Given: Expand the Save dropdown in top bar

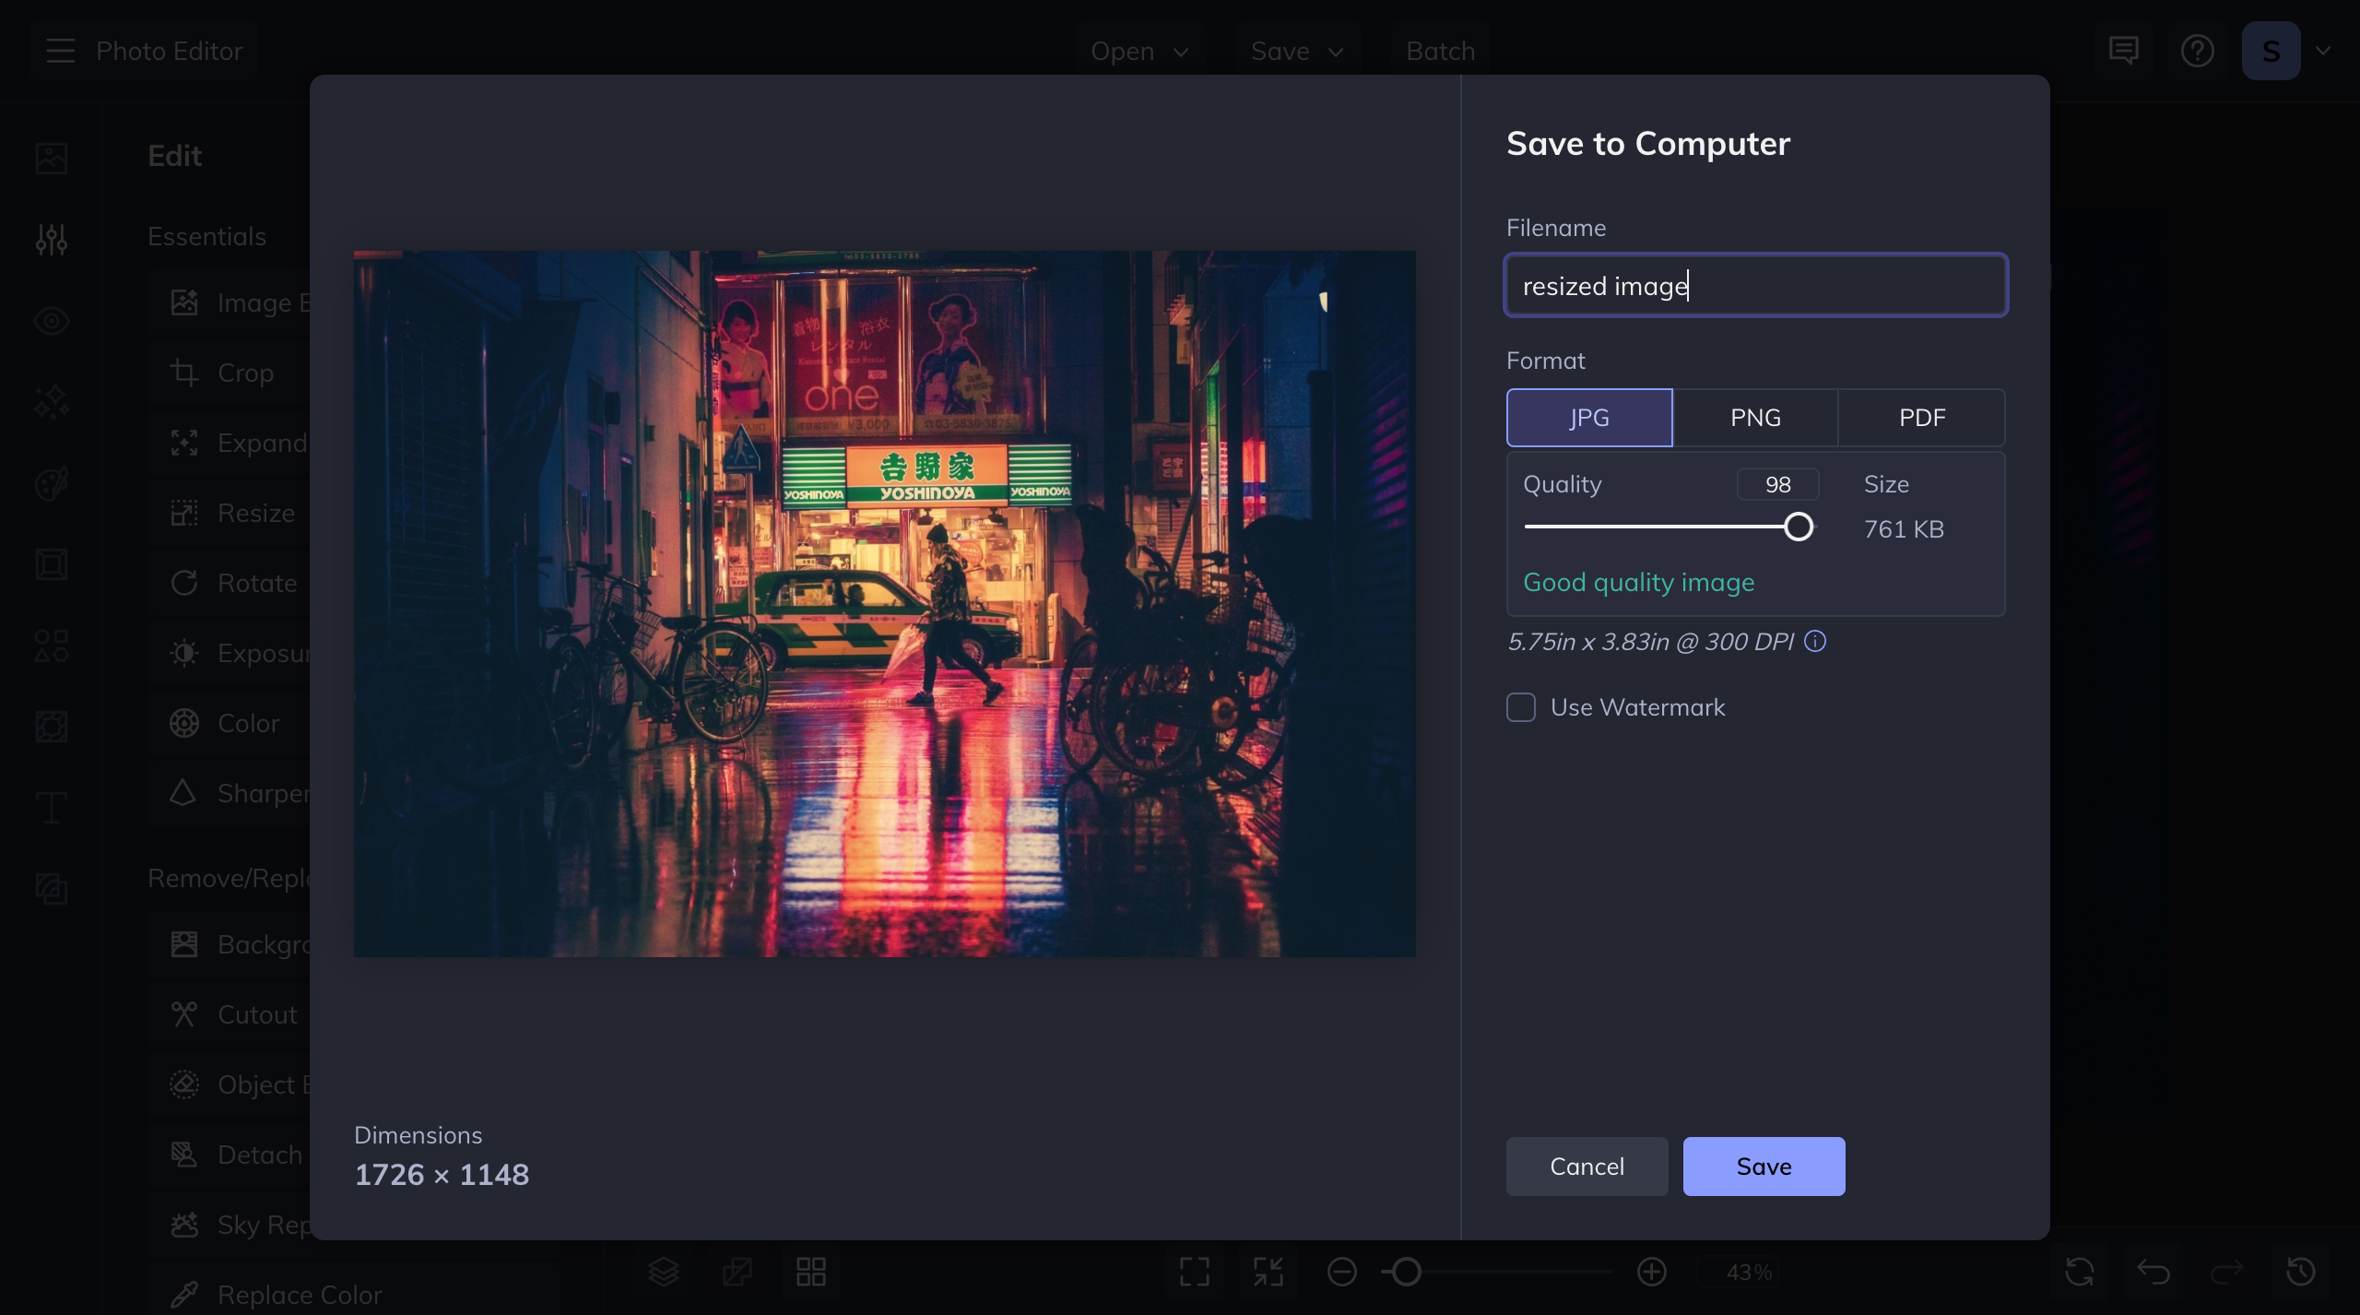Looking at the screenshot, I should tap(1297, 51).
